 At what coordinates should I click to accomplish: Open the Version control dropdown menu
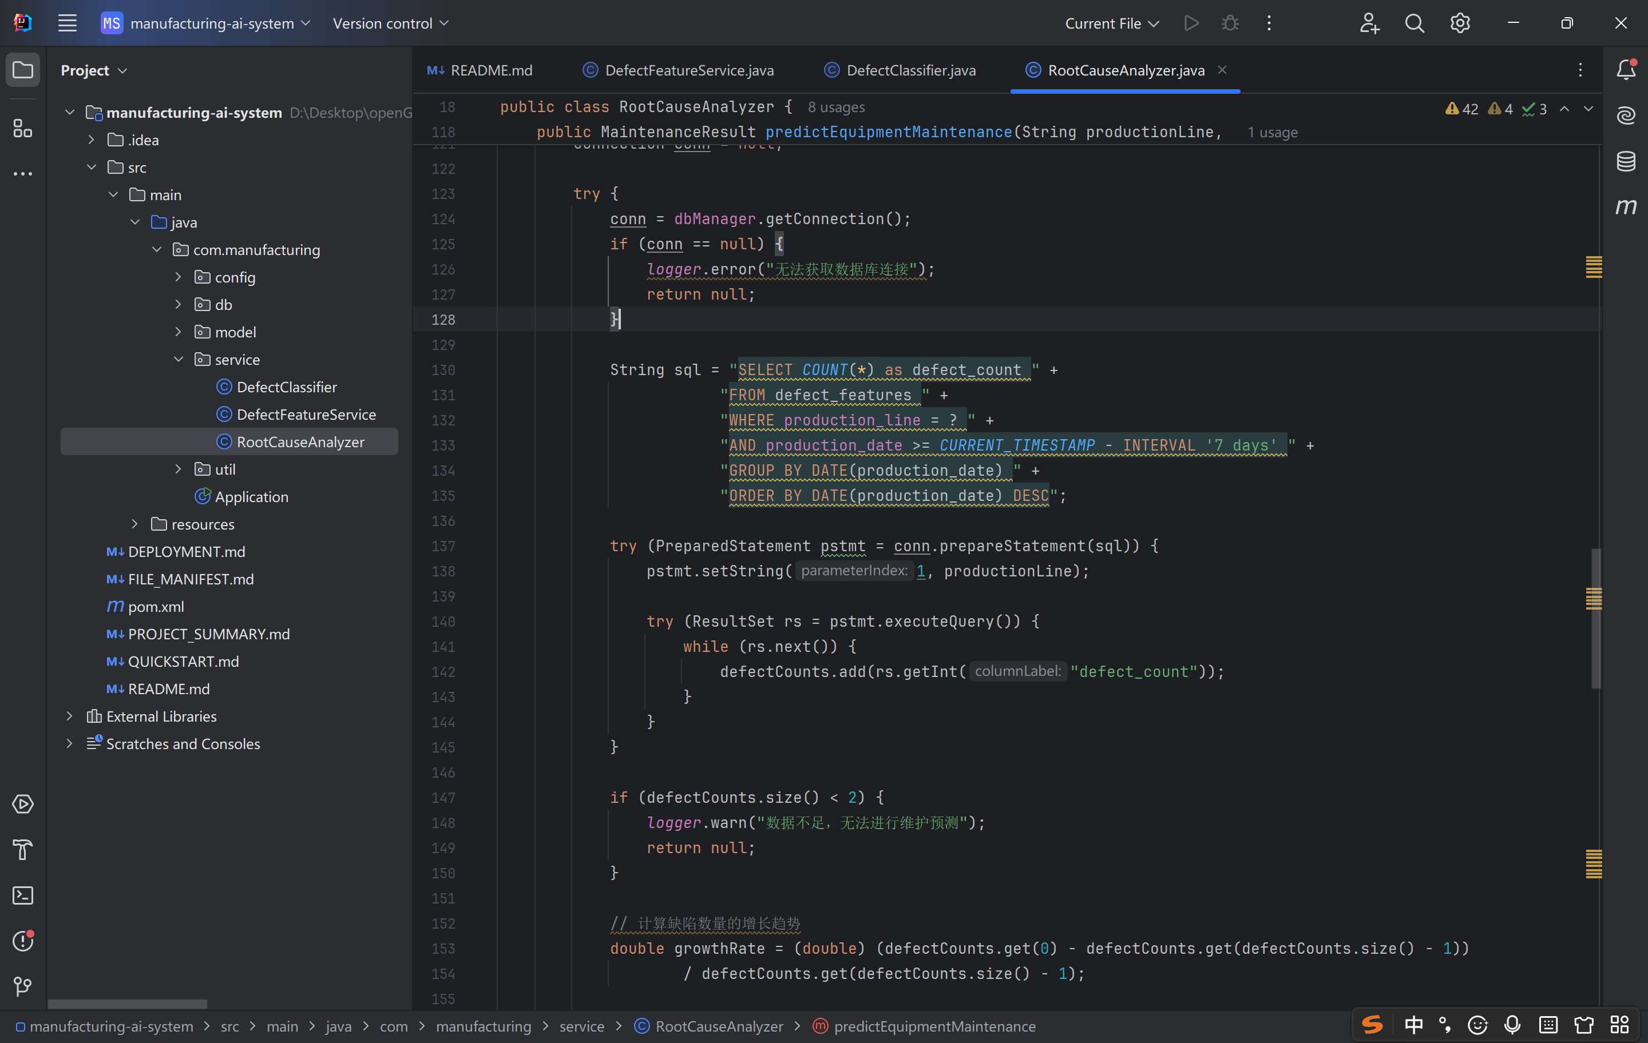(x=391, y=23)
